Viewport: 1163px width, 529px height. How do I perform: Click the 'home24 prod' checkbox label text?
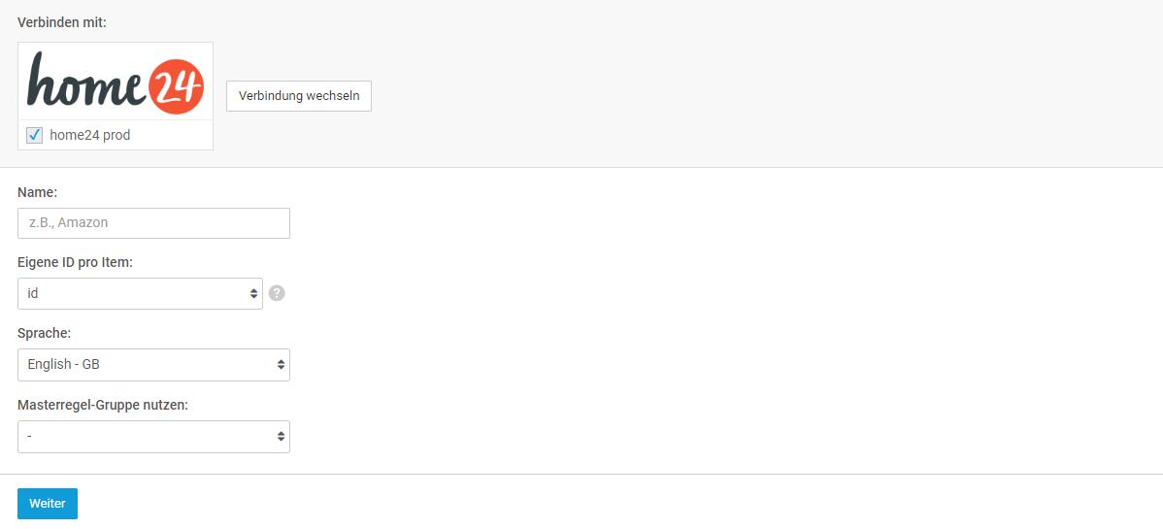(89, 136)
